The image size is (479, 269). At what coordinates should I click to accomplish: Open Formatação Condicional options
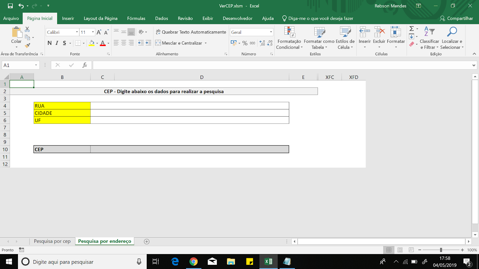289,39
